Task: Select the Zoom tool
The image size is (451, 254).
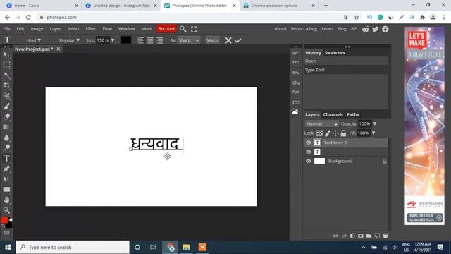Action: click(x=6, y=210)
